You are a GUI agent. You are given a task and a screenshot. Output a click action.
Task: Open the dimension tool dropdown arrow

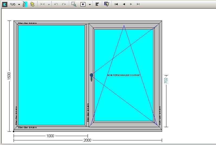click(x=49, y=5)
